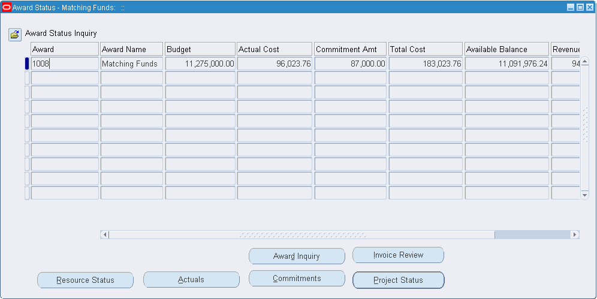Close the Award Status window
Viewport: 597px width, 299px height.
(589, 7)
